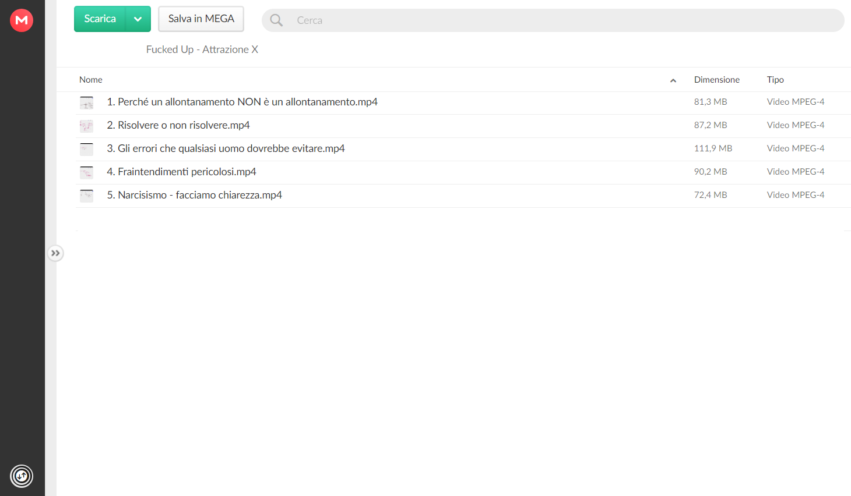Select file 3. Gli errori che qualsiasi uomo dovrebbe evitare.mp4
Image resolution: width=851 pixels, height=496 pixels.
tap(226, 148)
